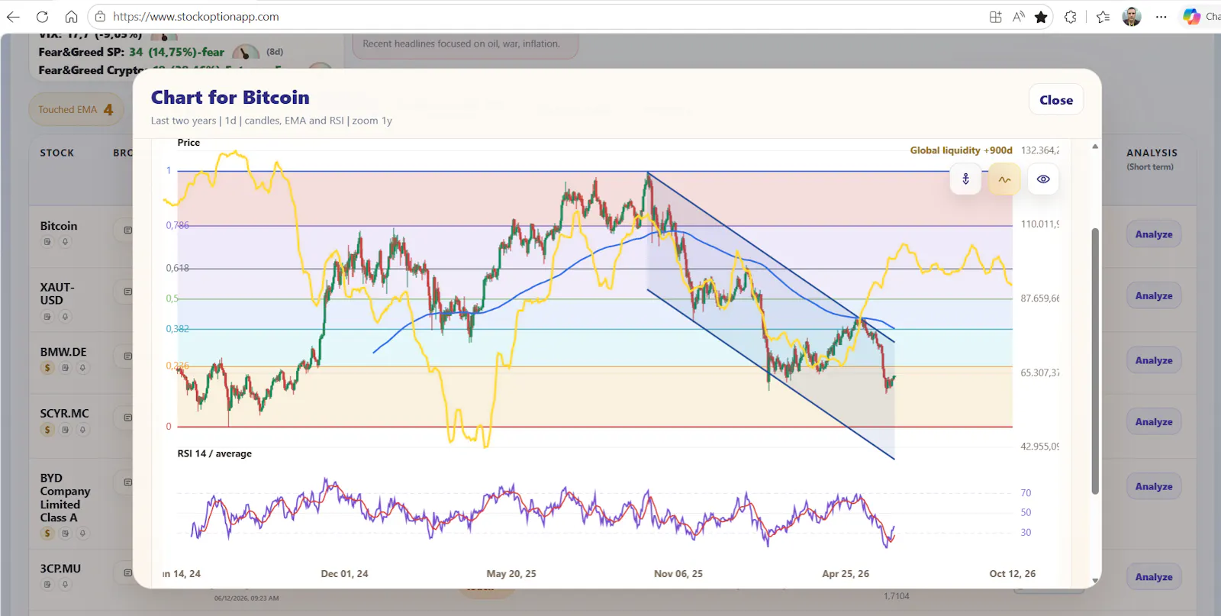Click the news icon in 3CP.MU row
This screenshot has height=616, width=1221.
[127, 572]
